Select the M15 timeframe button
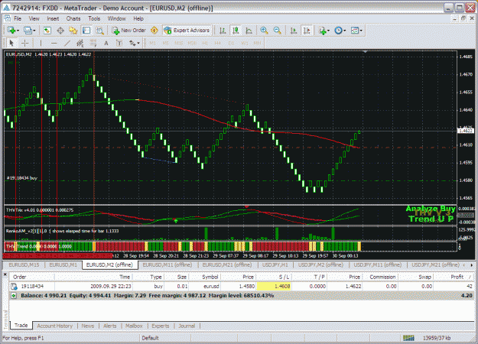 click(x=178, y=44)
